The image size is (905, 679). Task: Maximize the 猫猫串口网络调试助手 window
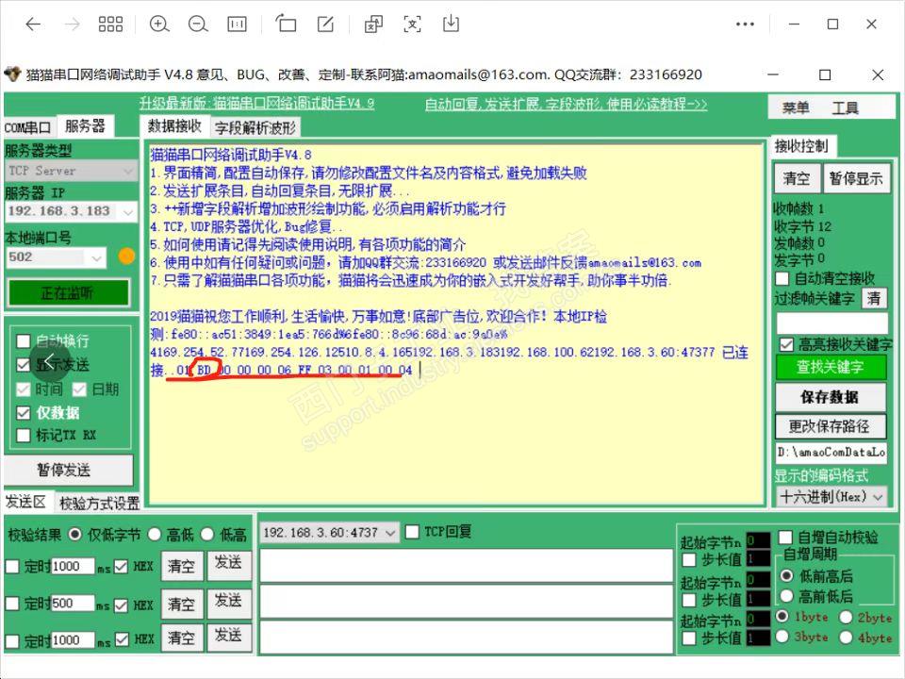[x=826, y=75]
